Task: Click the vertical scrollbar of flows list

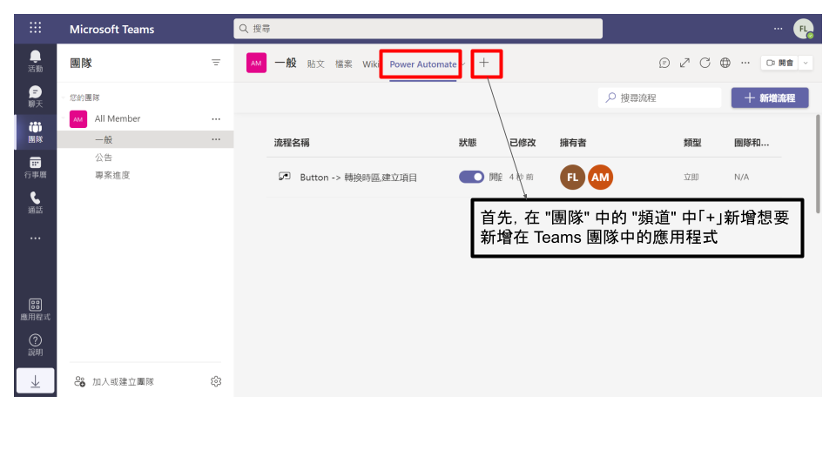Action: [x=818, y=165]
